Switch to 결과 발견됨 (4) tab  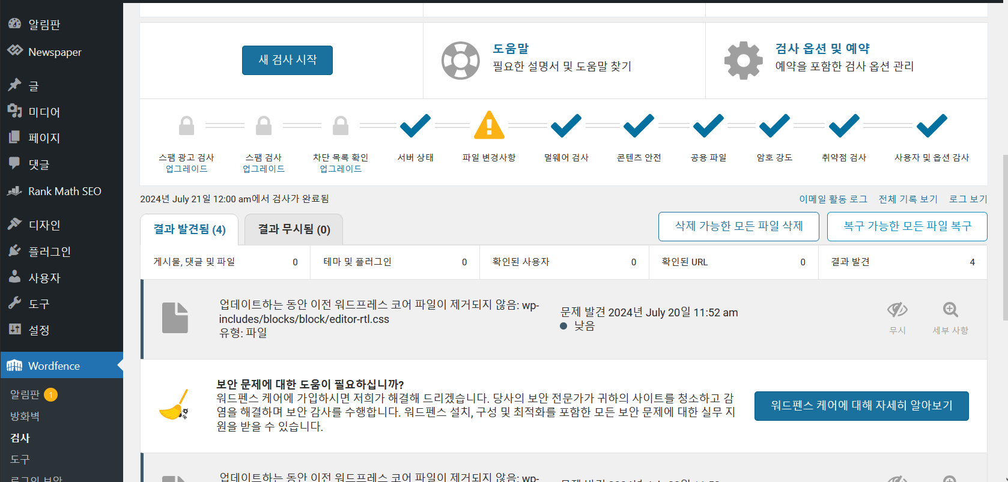pos(189,229)
